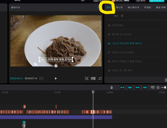Toggle the first main track magnet icon
Viewport: 167px width, 128px height.
tap(122, 87)
